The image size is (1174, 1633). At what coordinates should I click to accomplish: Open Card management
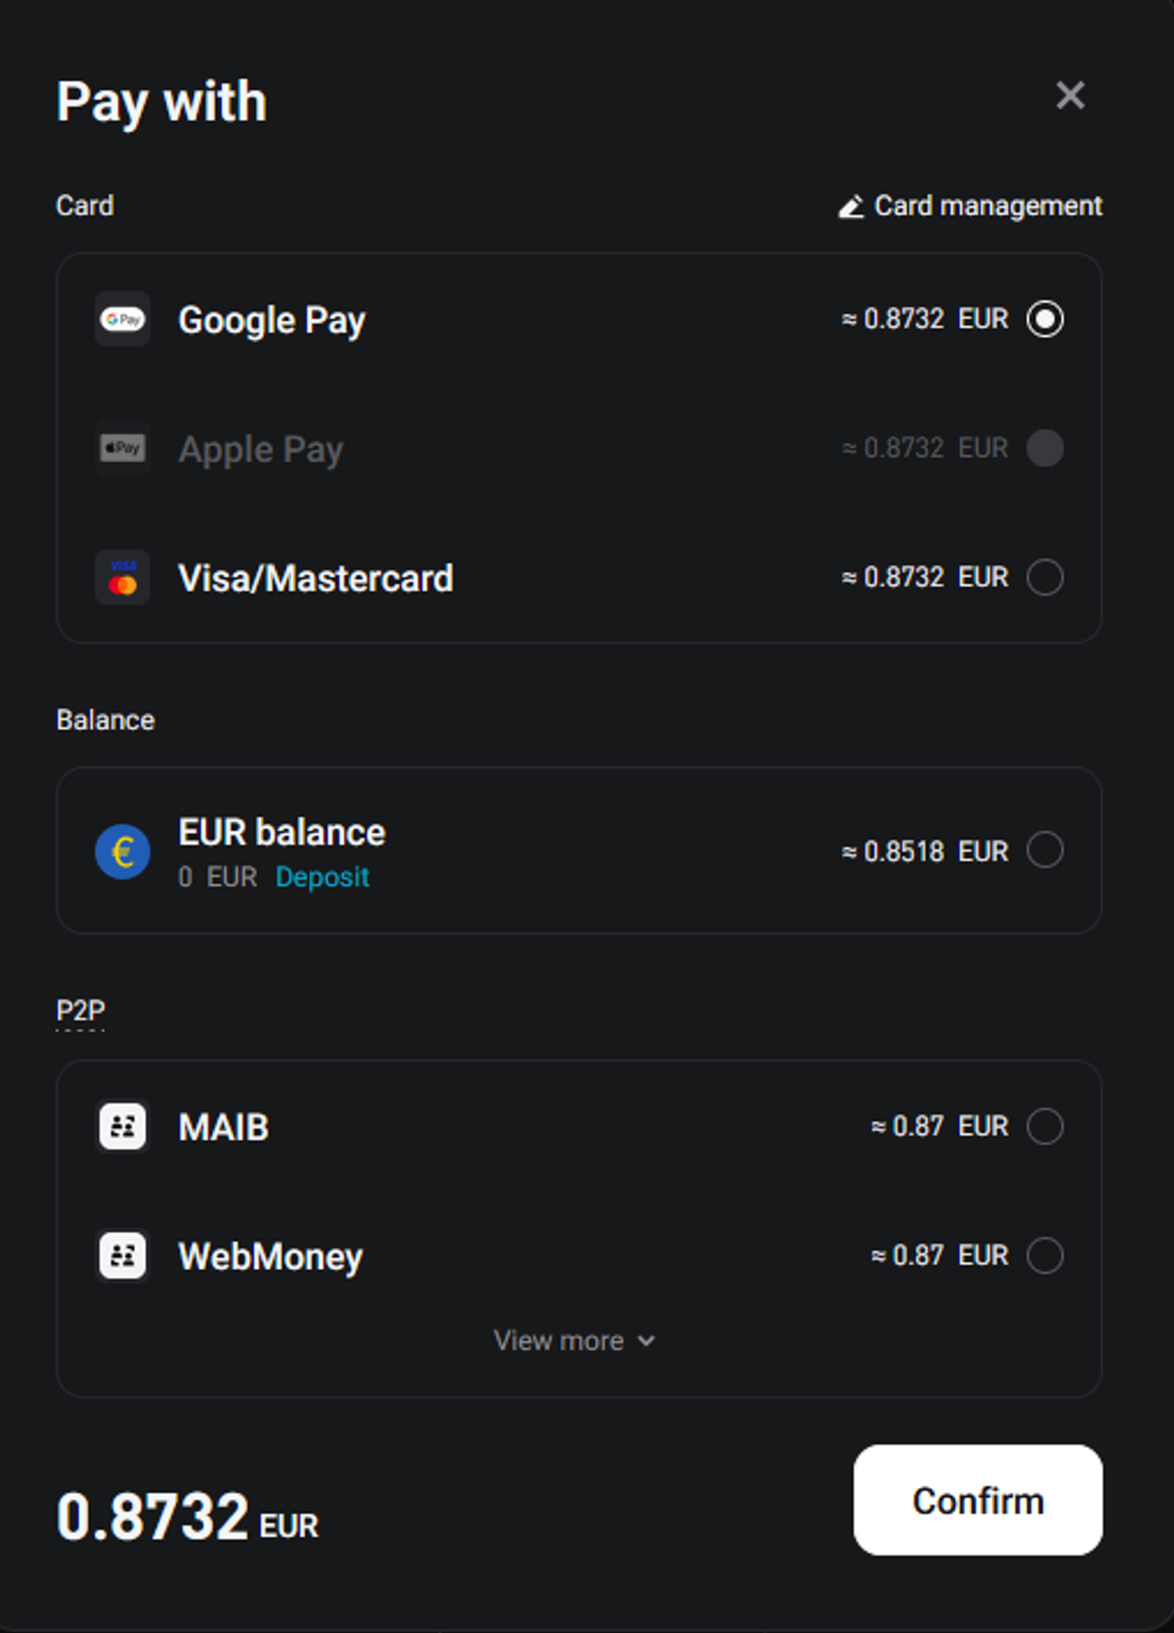(987, 206)
